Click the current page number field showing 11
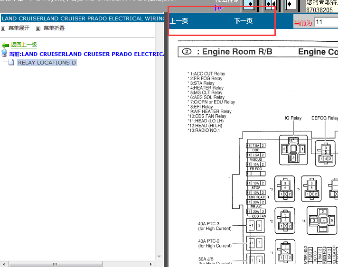The image size is (338, 267). pos(326,22)
